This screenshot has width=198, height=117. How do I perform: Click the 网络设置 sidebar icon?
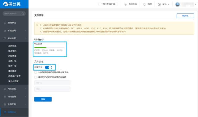click(x=5, y=89)
